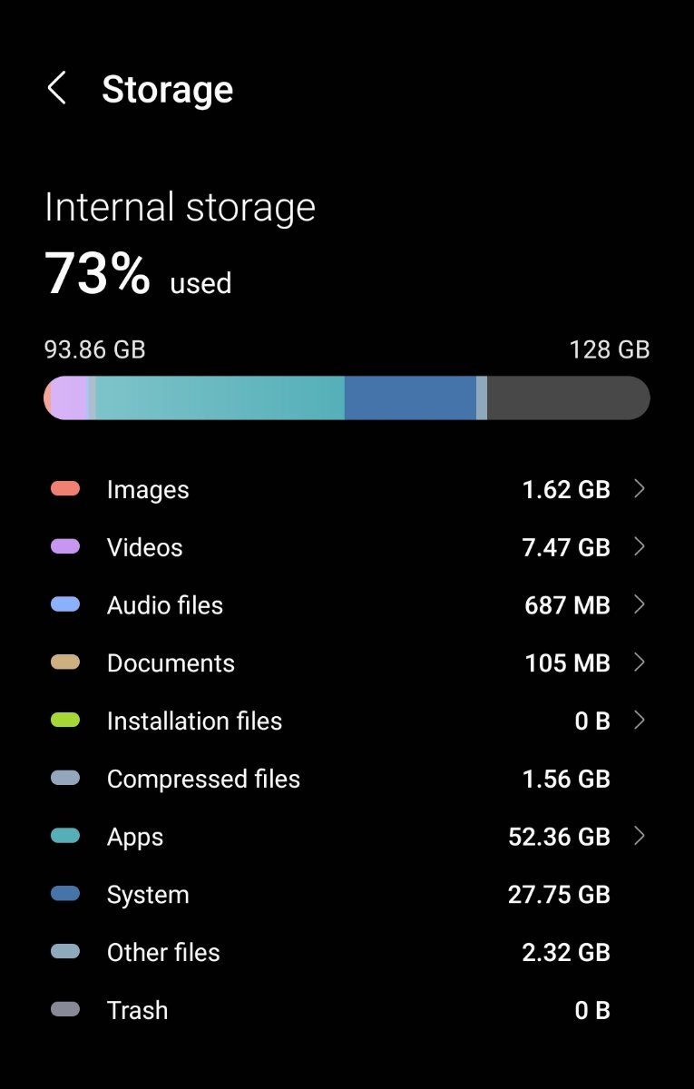Click the salmon Images color indicator
The width and height of the screenshot is (694, 1089).
point(65,489)
